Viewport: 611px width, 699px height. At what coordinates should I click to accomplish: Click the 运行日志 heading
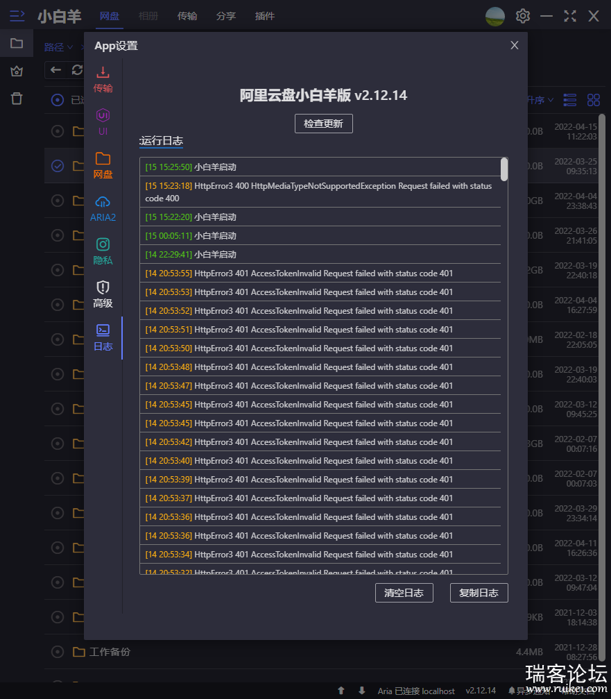(x=161, y=141)
